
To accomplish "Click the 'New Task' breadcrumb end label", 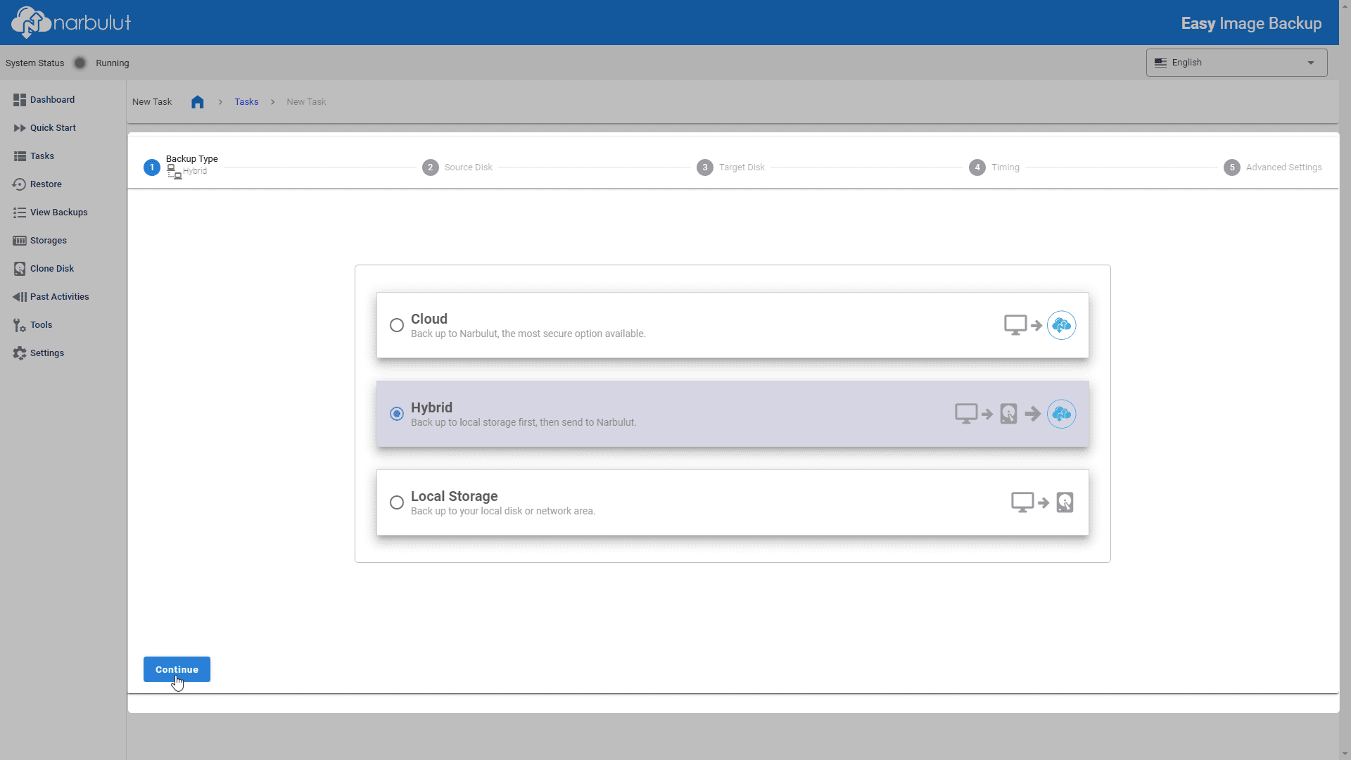I will click(306, 102).
